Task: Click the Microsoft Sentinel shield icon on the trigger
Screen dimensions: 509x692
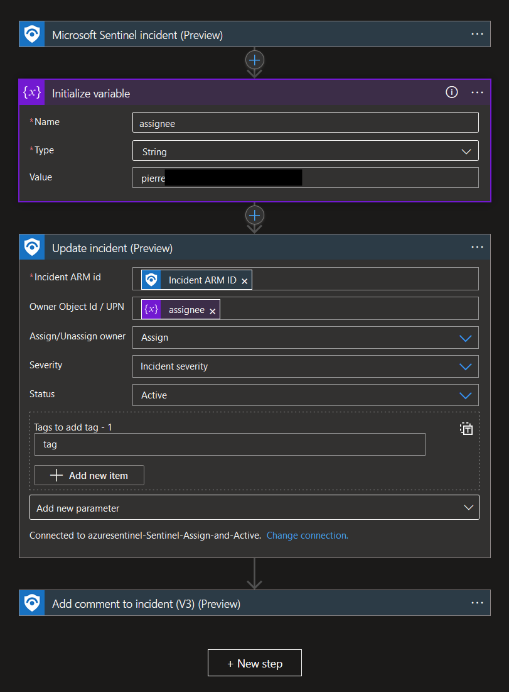Action: click(32, 34)
